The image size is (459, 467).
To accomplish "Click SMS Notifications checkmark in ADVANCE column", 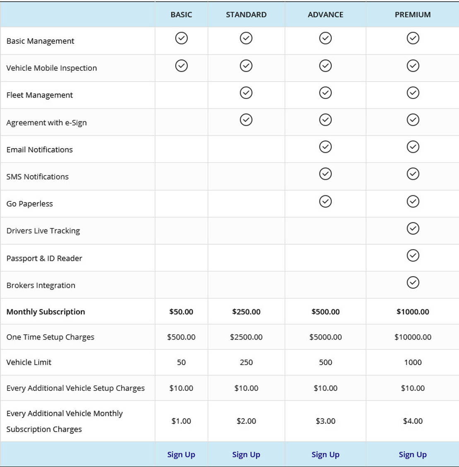I will coord(325,174).
